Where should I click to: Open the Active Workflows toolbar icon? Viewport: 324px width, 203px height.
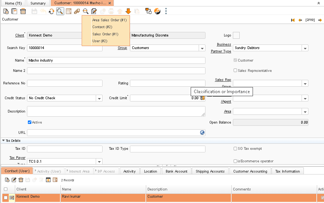(149, 11)
